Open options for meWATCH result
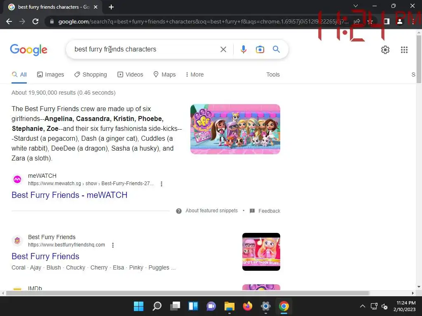The height and width of the screenshot is (316, 422). click(x=162, y=184)
